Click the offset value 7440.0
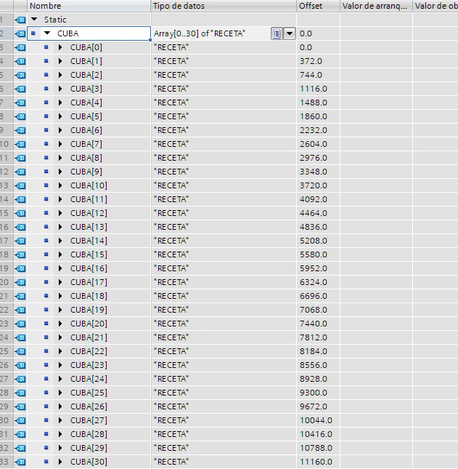Viewport: 458px width, 469px height. pos(314,324)
